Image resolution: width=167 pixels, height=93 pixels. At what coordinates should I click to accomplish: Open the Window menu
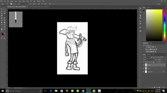click(x=39, y=1)
